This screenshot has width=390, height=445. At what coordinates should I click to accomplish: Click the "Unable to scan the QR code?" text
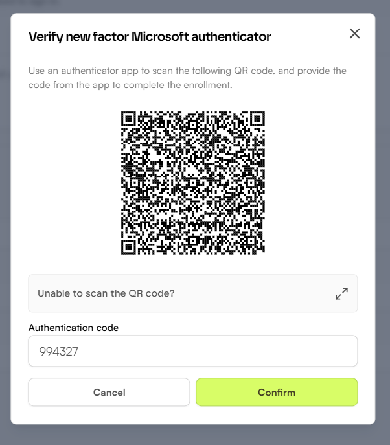pyautogui.click(x=106, y=293)
